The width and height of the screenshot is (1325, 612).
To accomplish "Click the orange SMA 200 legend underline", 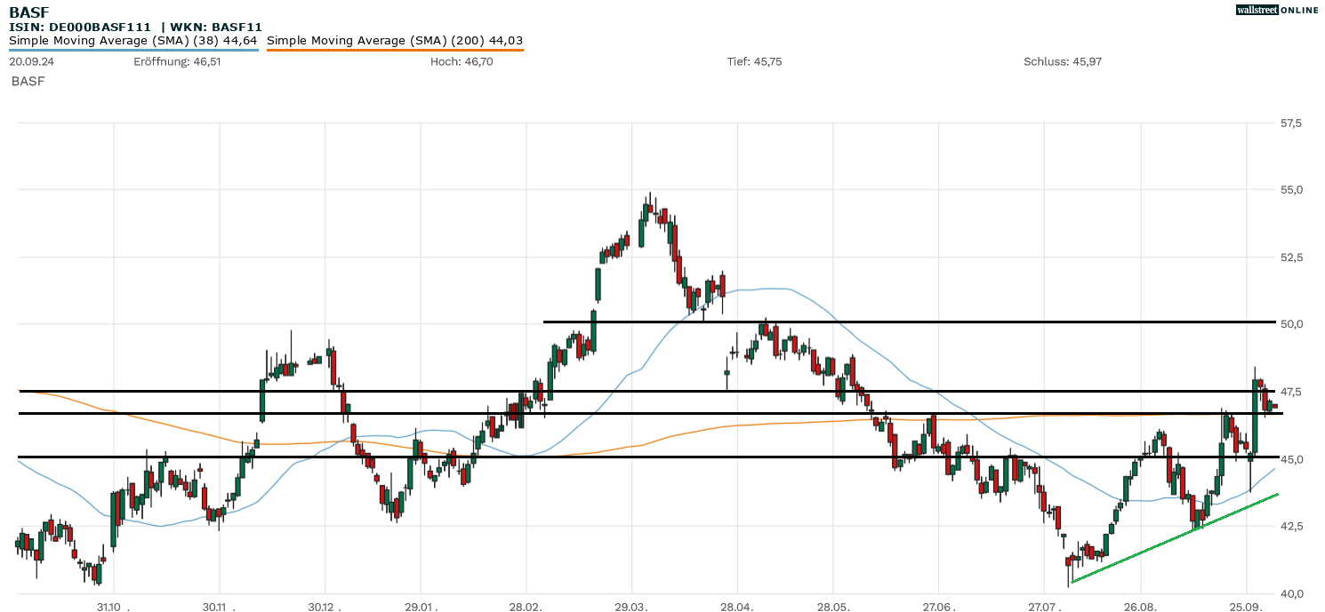I will tap(395, 50).
